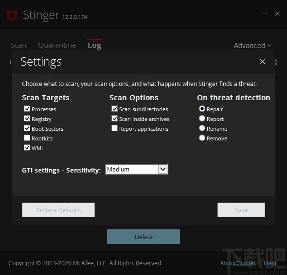Switch to the Scan tab
The width and height of the screenshot is (287, 275).
18,45
